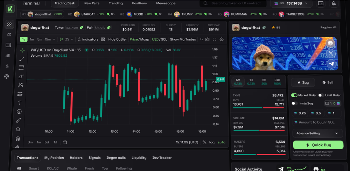Copy the pair address kh..qlb
The width and height of the screenshot is (350, 171).
pos(109,27)
